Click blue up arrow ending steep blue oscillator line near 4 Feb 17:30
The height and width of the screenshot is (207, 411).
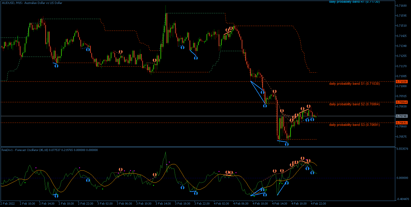click(287, 183)
